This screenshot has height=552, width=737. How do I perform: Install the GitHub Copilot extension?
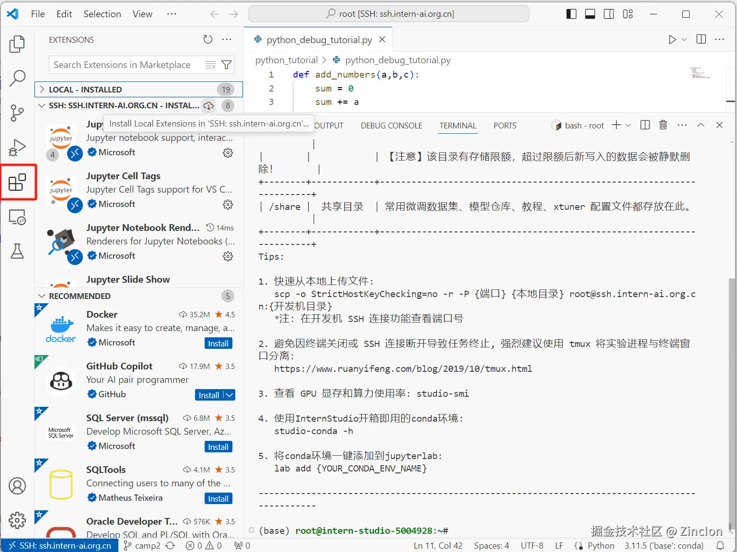[209, 395]
